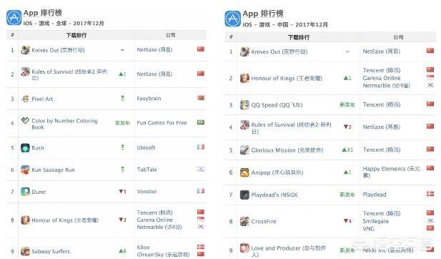The width and height of the screenshot is (441, 259).
Task: Click the CrossFire game icon
Action: pos(244,221)
